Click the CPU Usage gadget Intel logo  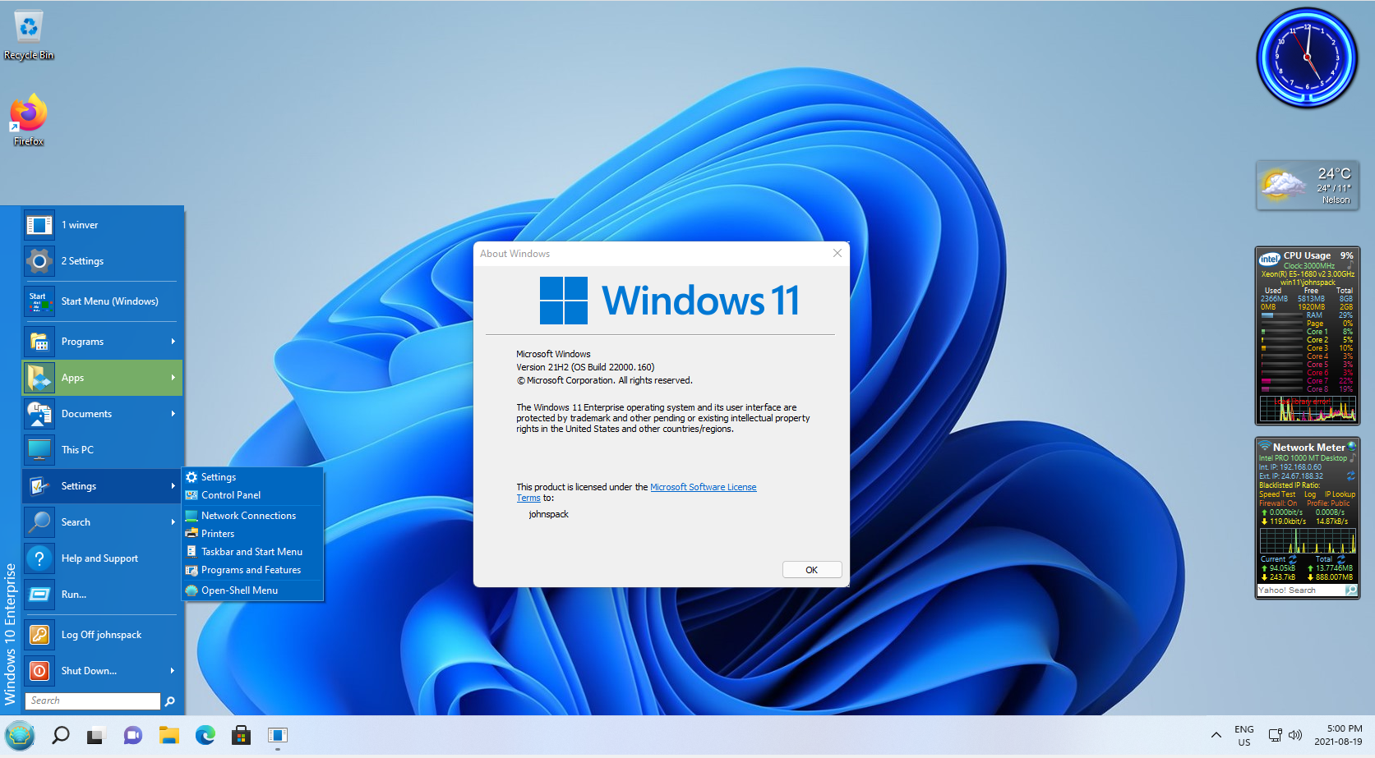(x=1270, y=259)
